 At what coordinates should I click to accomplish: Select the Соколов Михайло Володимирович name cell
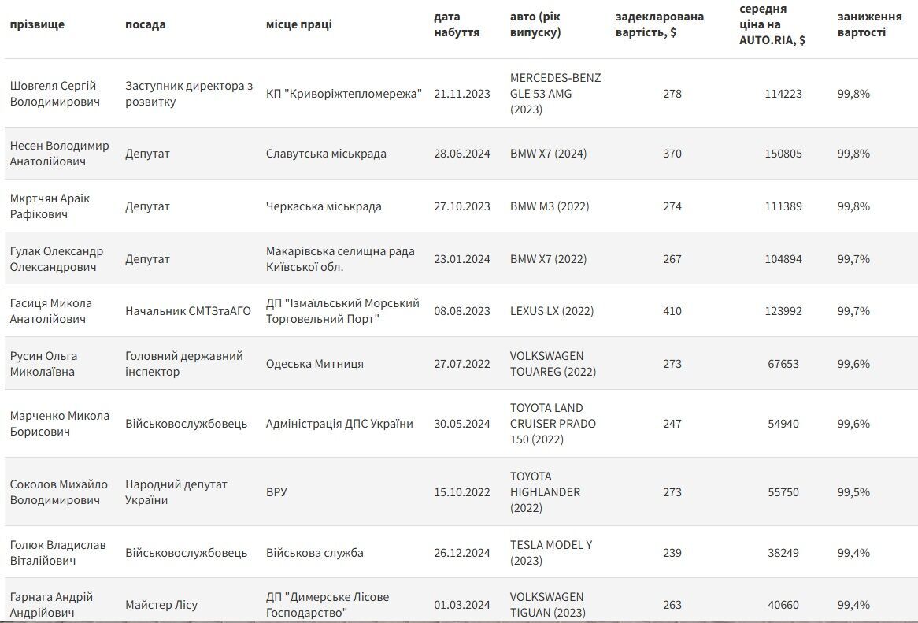59,491
